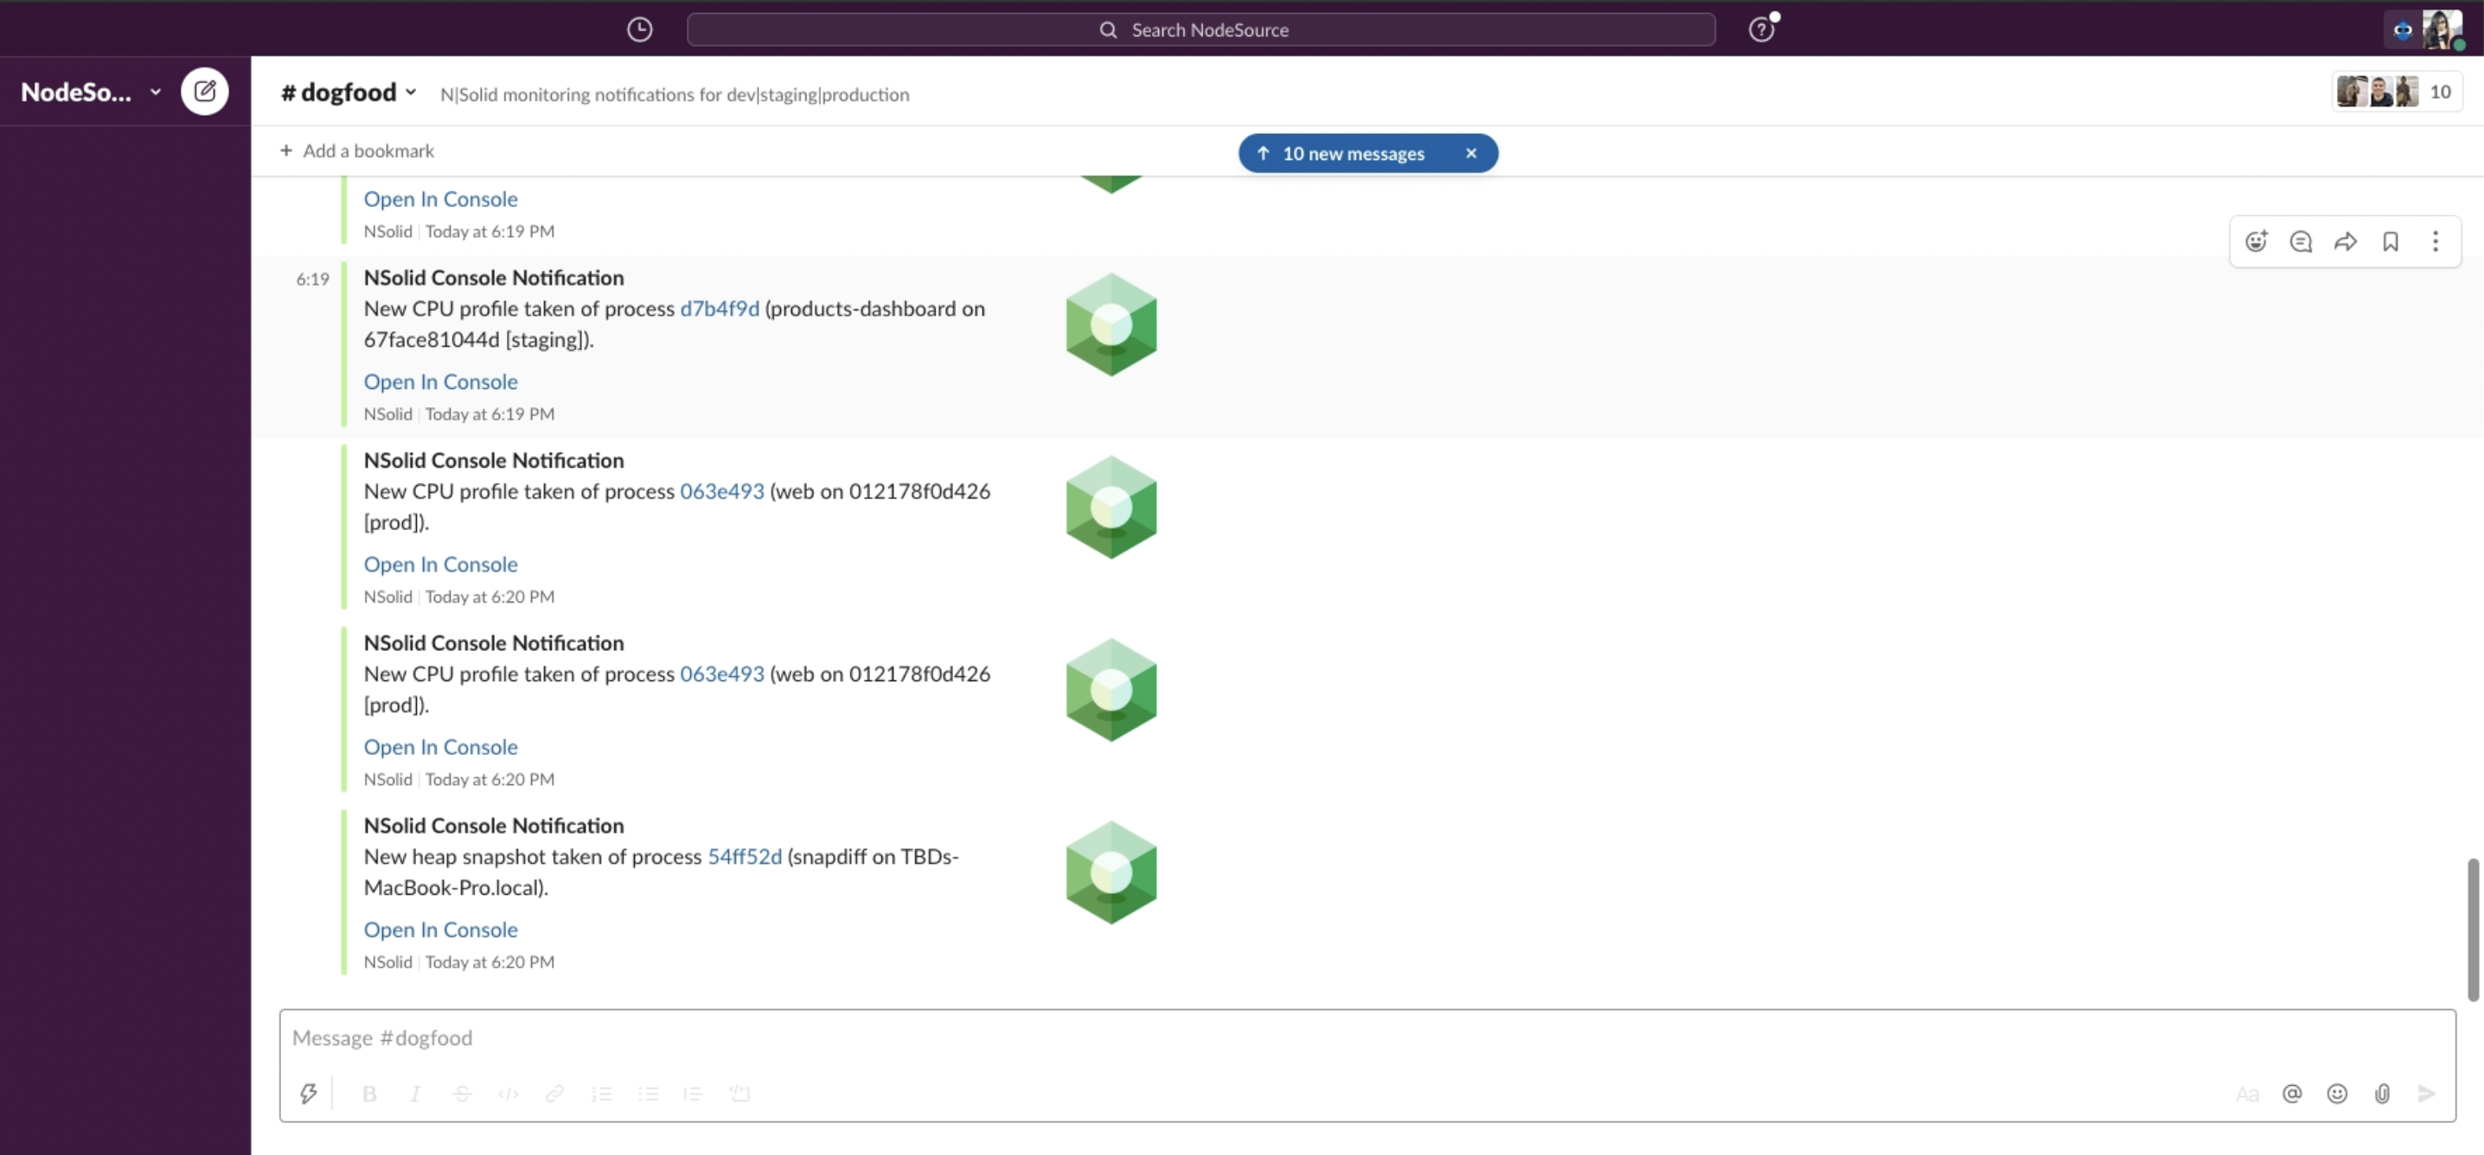
Task: Open the help question mark icon
Action: 1761,29
